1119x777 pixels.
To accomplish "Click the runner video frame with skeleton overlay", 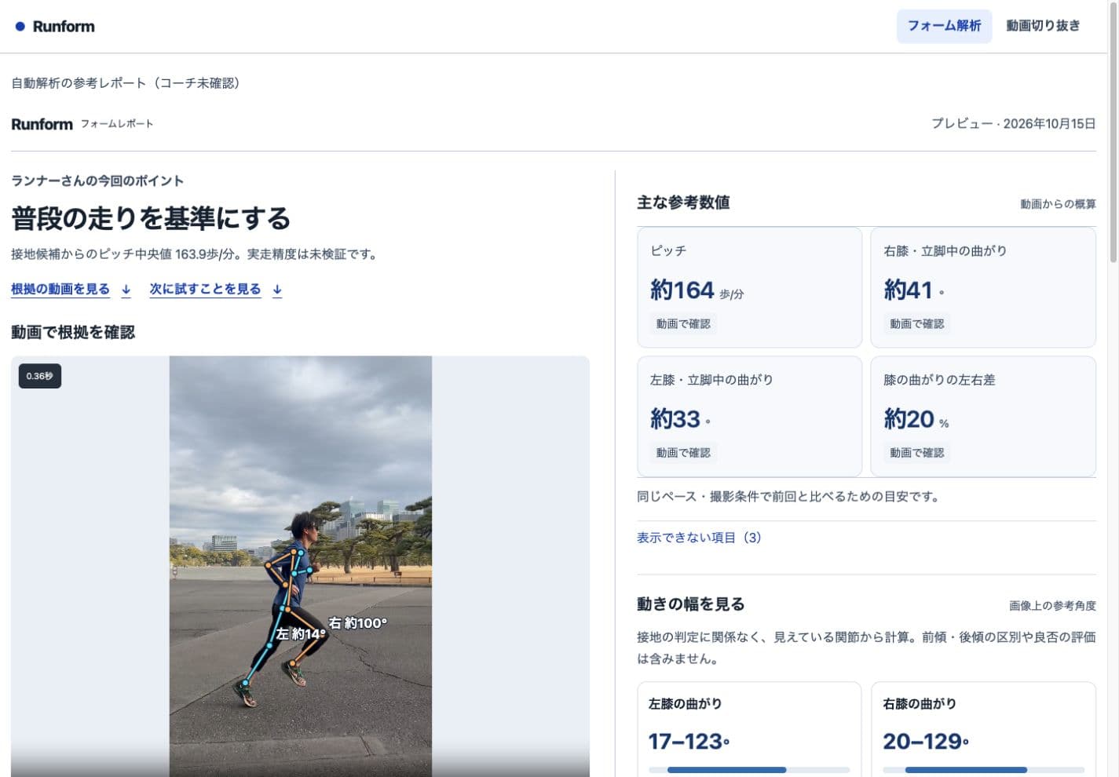I will (300, 567).
